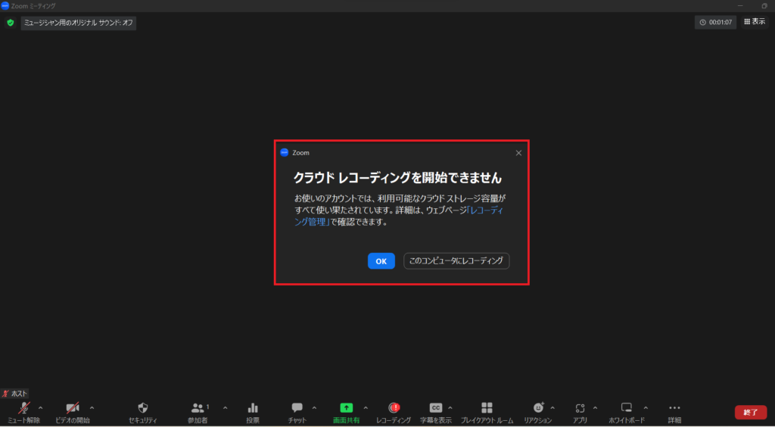Viewport: 775px width, 427px height.
Task: Open the Reactions smiley icon
Action: click(x=538, y=408)
